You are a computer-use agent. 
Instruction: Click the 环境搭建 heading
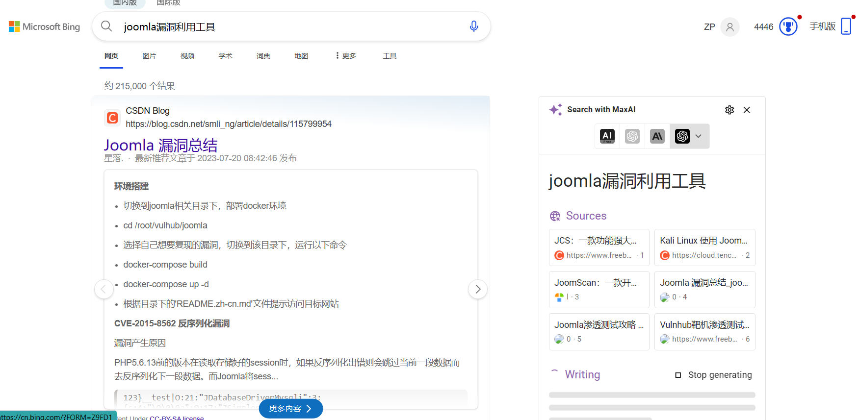[131, 186]
